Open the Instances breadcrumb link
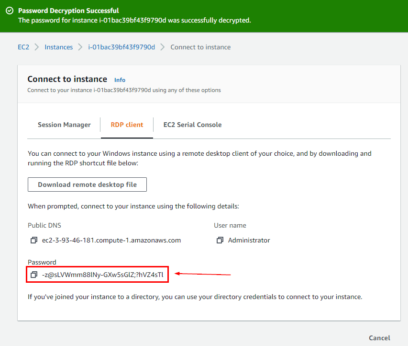 click(58, 47)
